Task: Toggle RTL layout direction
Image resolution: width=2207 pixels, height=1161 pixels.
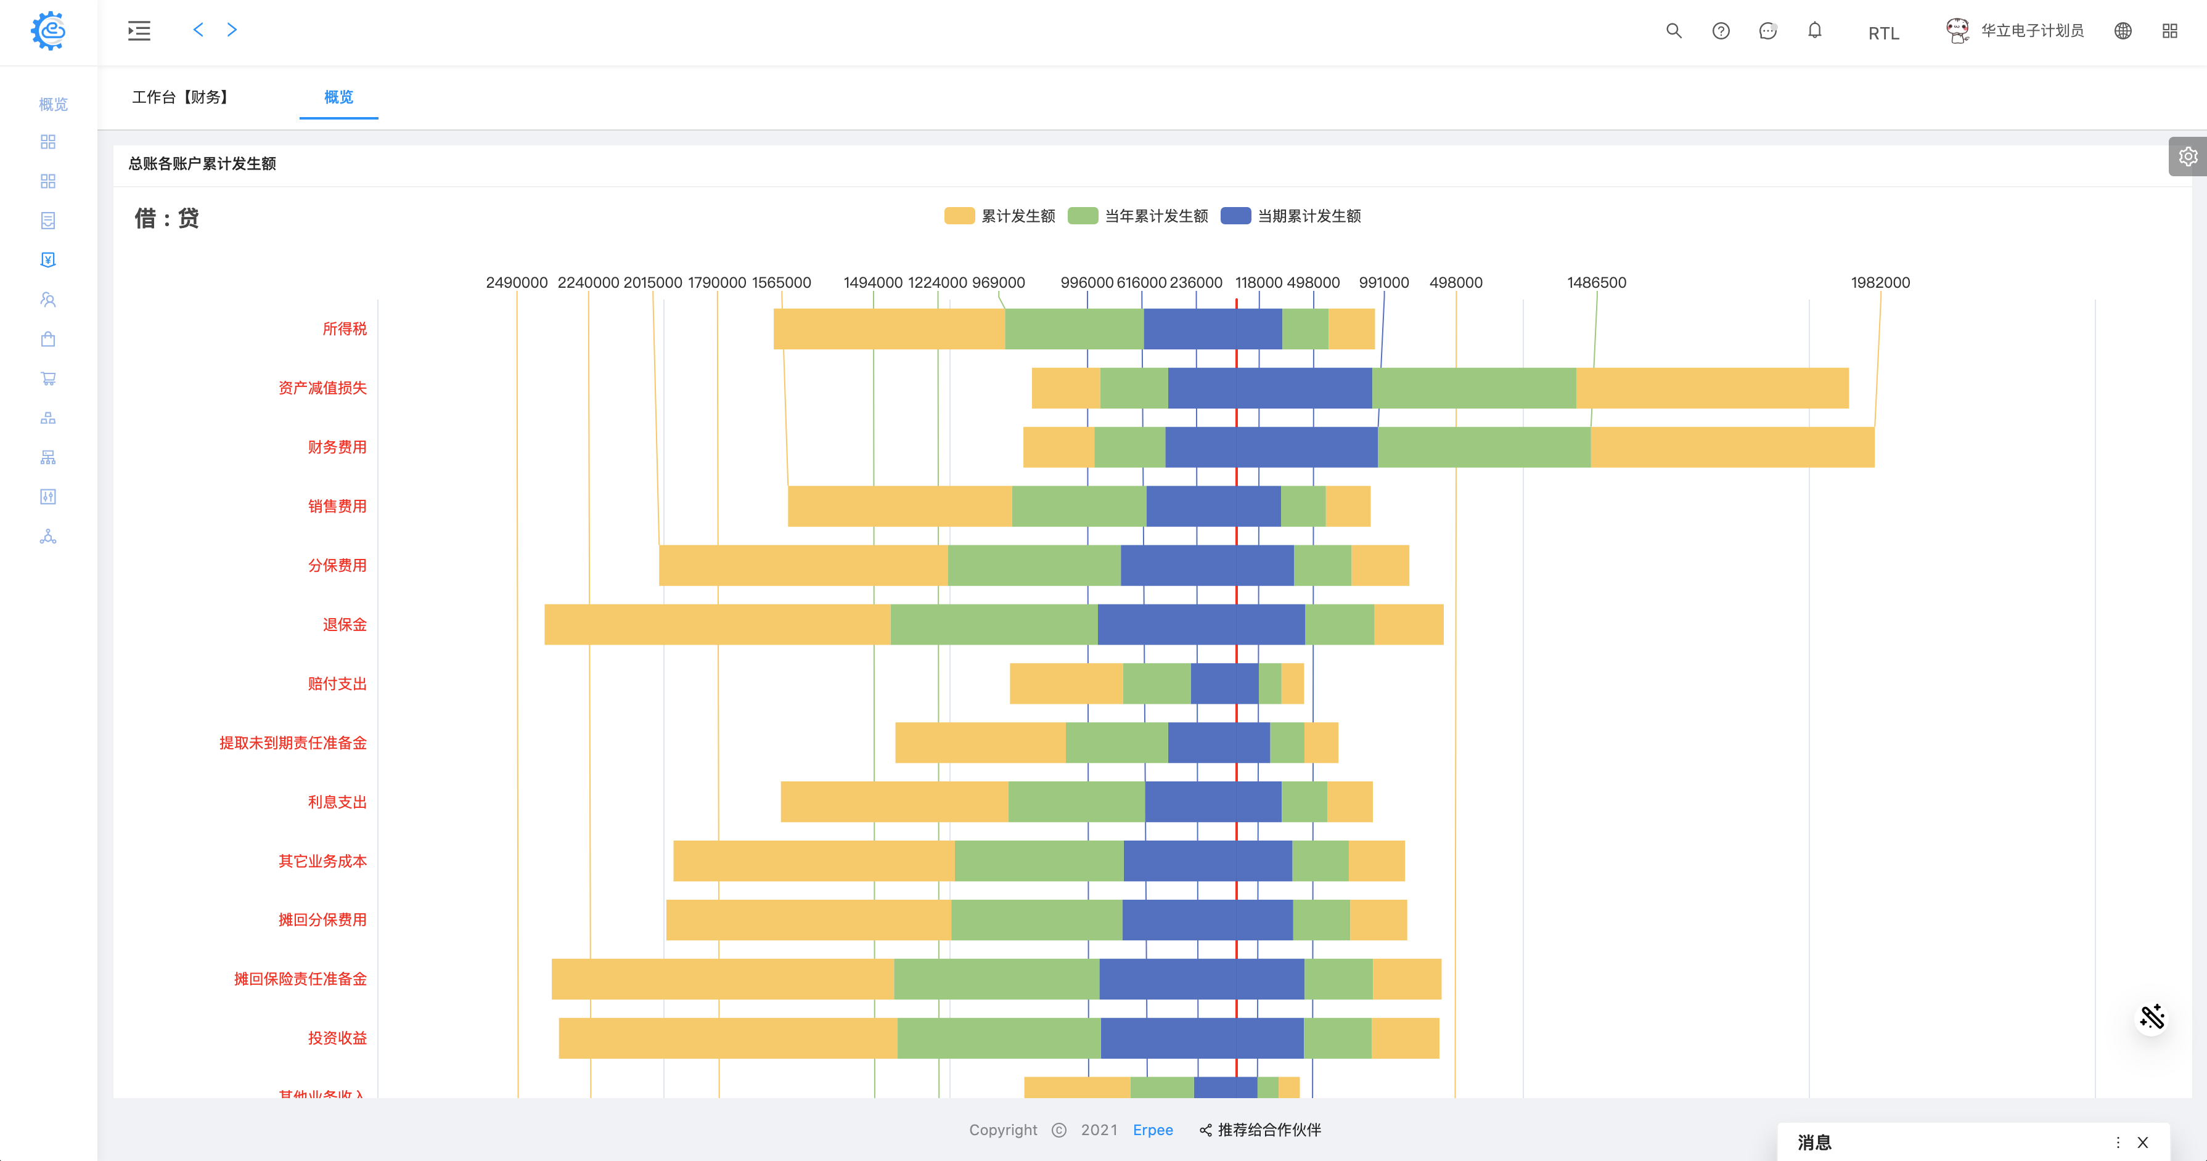Action: click(1883, 33)
